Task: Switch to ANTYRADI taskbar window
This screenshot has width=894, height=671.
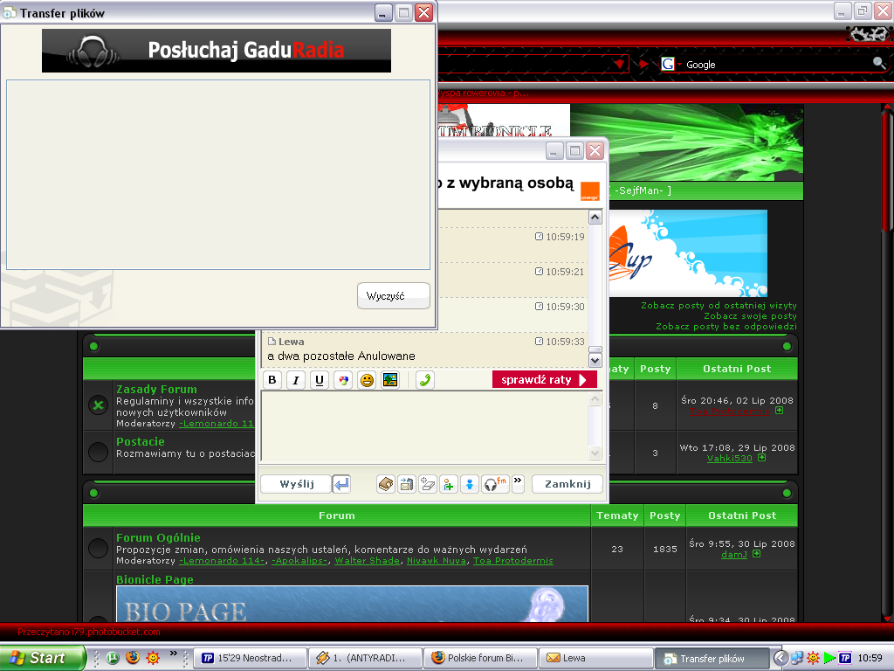Action: tap(366, 659)
